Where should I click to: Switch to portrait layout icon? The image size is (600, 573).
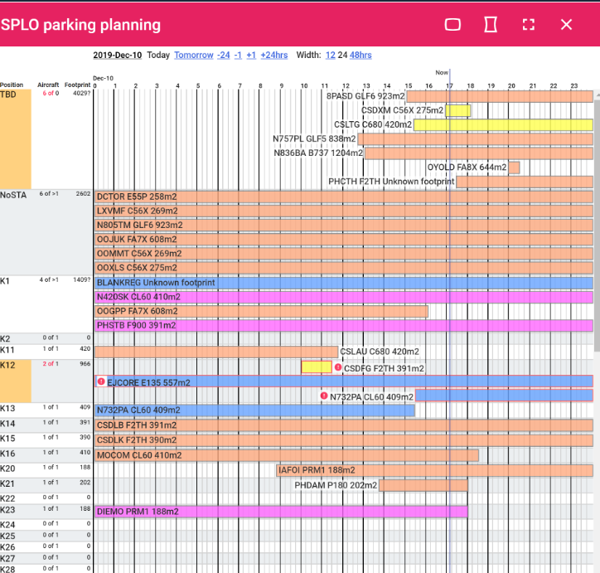(x=491, y=25)
